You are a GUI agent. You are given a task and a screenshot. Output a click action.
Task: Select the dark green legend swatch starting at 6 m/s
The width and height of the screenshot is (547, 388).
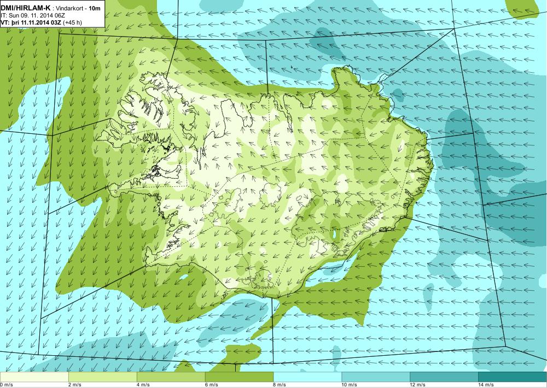[x=240, y=377]
